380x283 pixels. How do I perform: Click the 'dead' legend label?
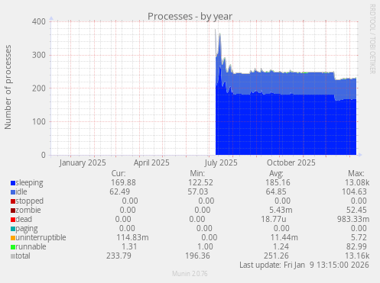click(x=24, y=219)
